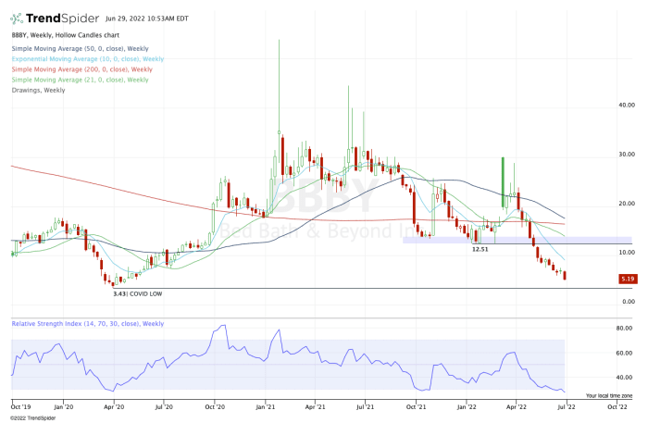Click the 3.43 COVID LOW annotation

pos(138,294)
